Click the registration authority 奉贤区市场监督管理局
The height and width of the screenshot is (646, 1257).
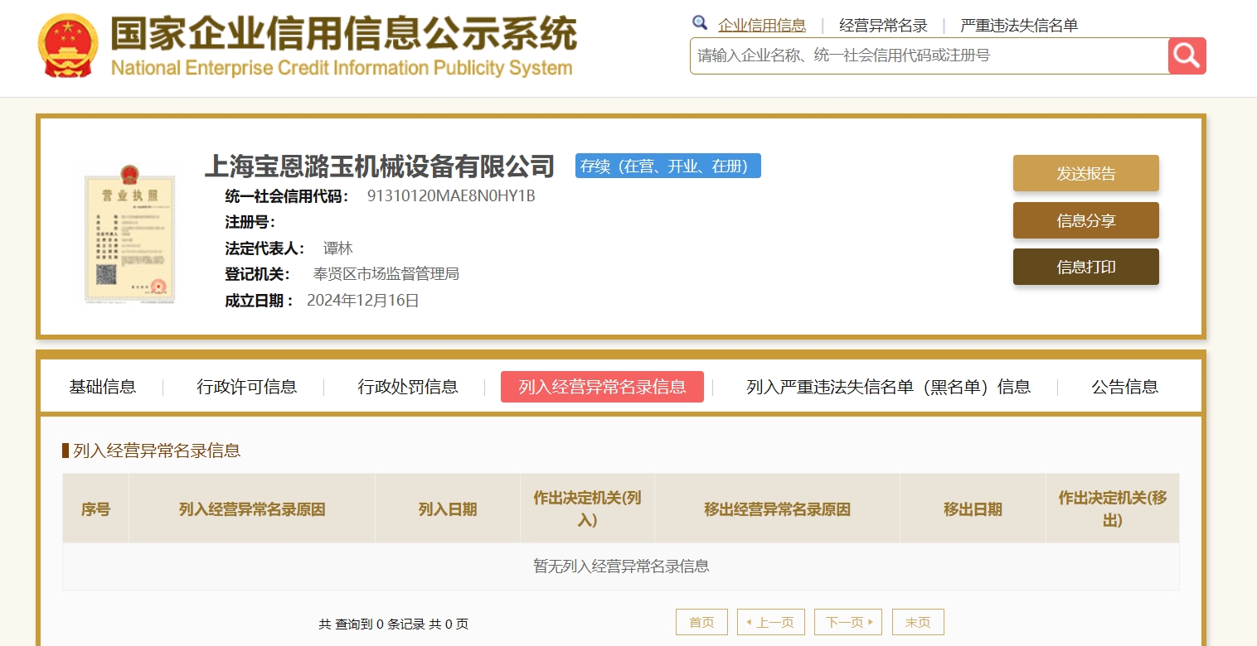386,274
